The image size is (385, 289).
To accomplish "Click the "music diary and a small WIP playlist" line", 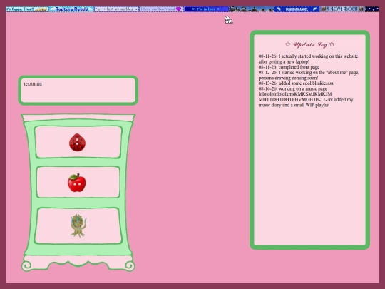I will (x=294, y=105).
